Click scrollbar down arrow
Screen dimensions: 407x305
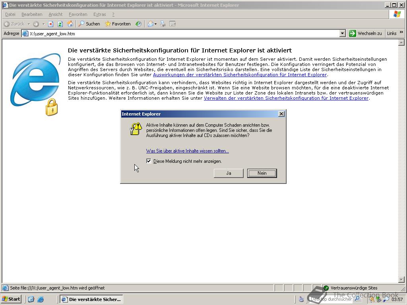pos(401,279)
